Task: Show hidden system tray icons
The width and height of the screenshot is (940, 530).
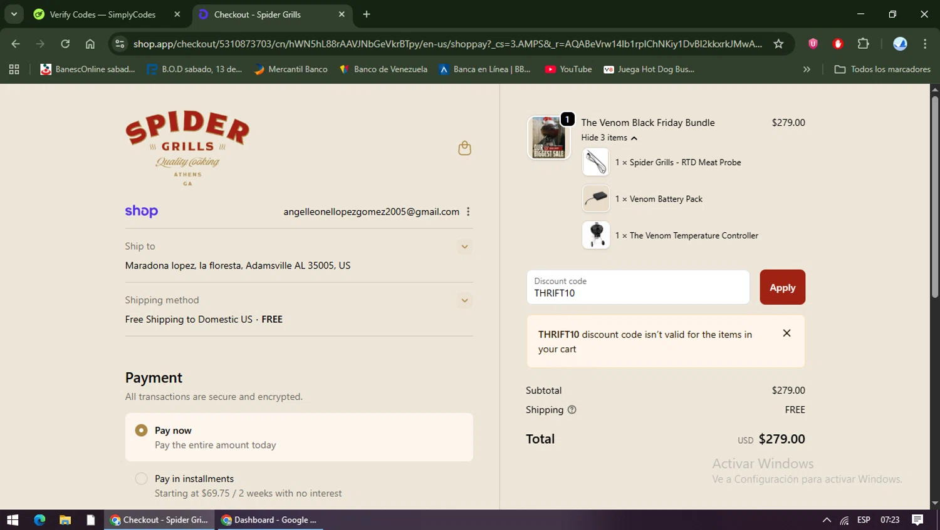Action: point(827,520)
